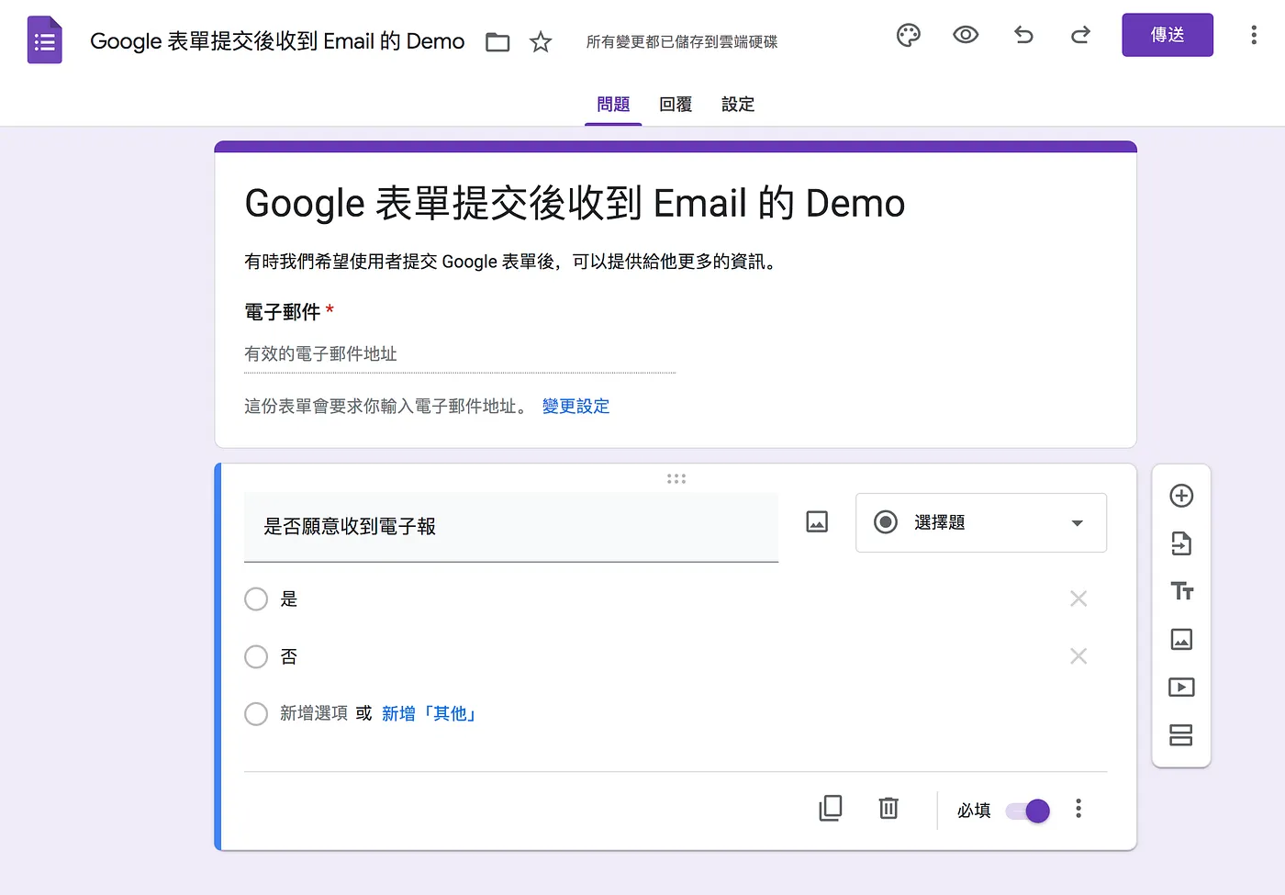Switch to the 問題 tab
The height and width of the screenshot is (895, 1285).
(x=613, y=105)
